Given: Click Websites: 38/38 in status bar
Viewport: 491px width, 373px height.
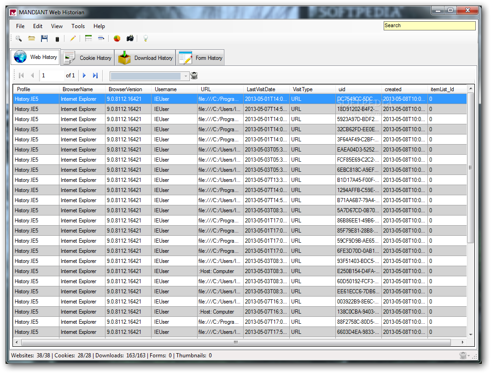Looking at the screenshot, I should tap(31, 356).
